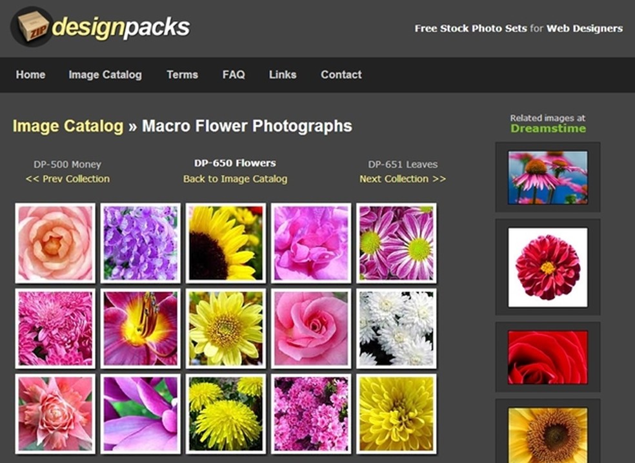The height and width of the screenshot is (463, 635).
Task: Click the 'Related images at' caption
Action: coord(548,118)
